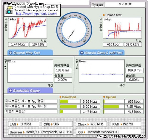Open the hyperionics.com link
This screenshot has height=140, width=148.
coord(36,14)
